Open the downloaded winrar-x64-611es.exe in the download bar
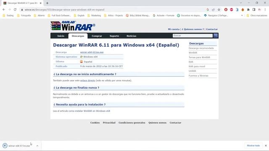The image size is (269, 151). [17, 146]
